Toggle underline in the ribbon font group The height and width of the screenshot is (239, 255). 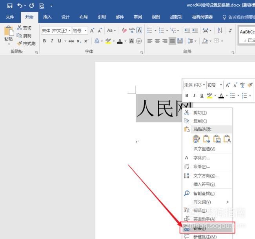click(x=60, y=41)
